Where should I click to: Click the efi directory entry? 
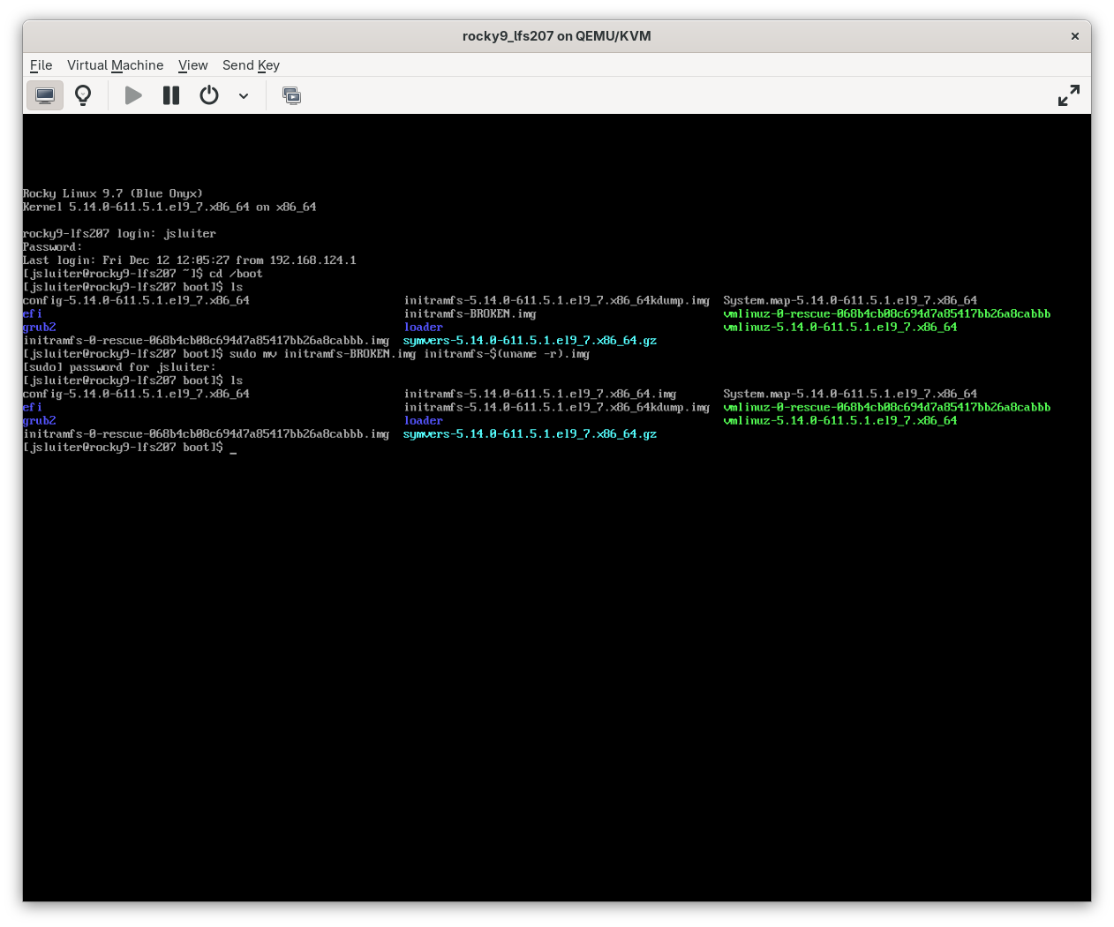pos(32,313)
